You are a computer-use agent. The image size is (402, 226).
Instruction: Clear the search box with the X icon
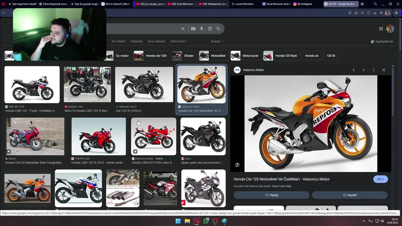coord(183,29)
